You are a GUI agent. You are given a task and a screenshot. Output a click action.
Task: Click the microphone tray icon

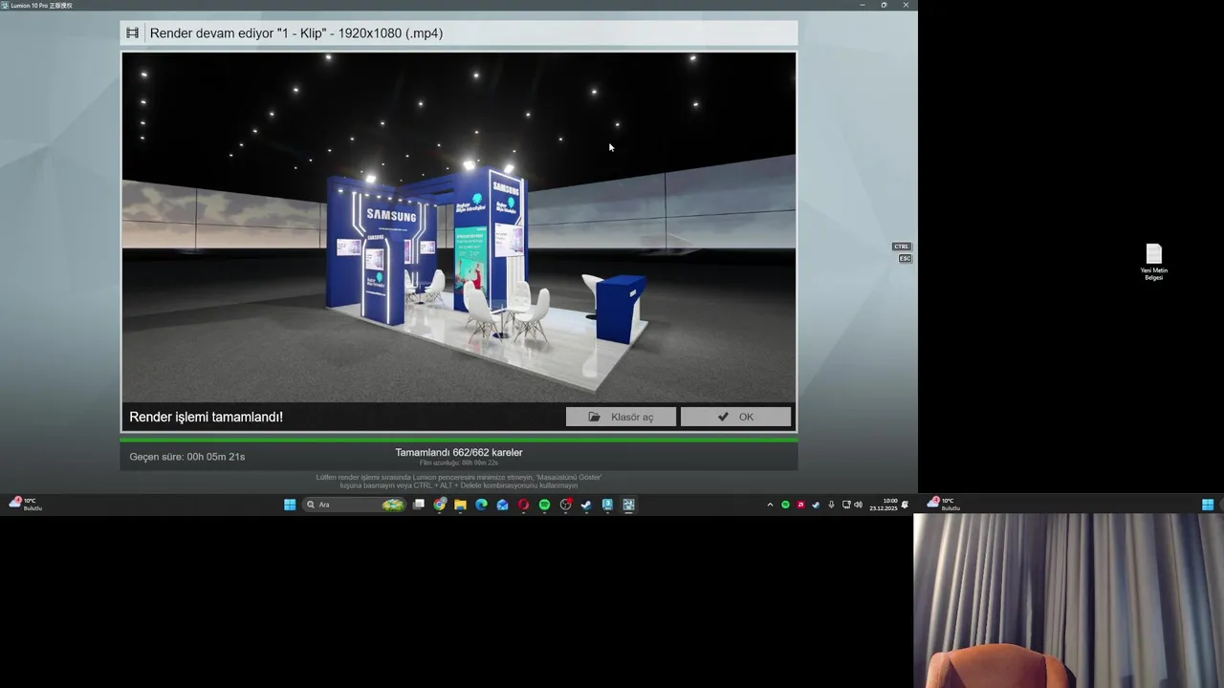(x=831, y=505)
